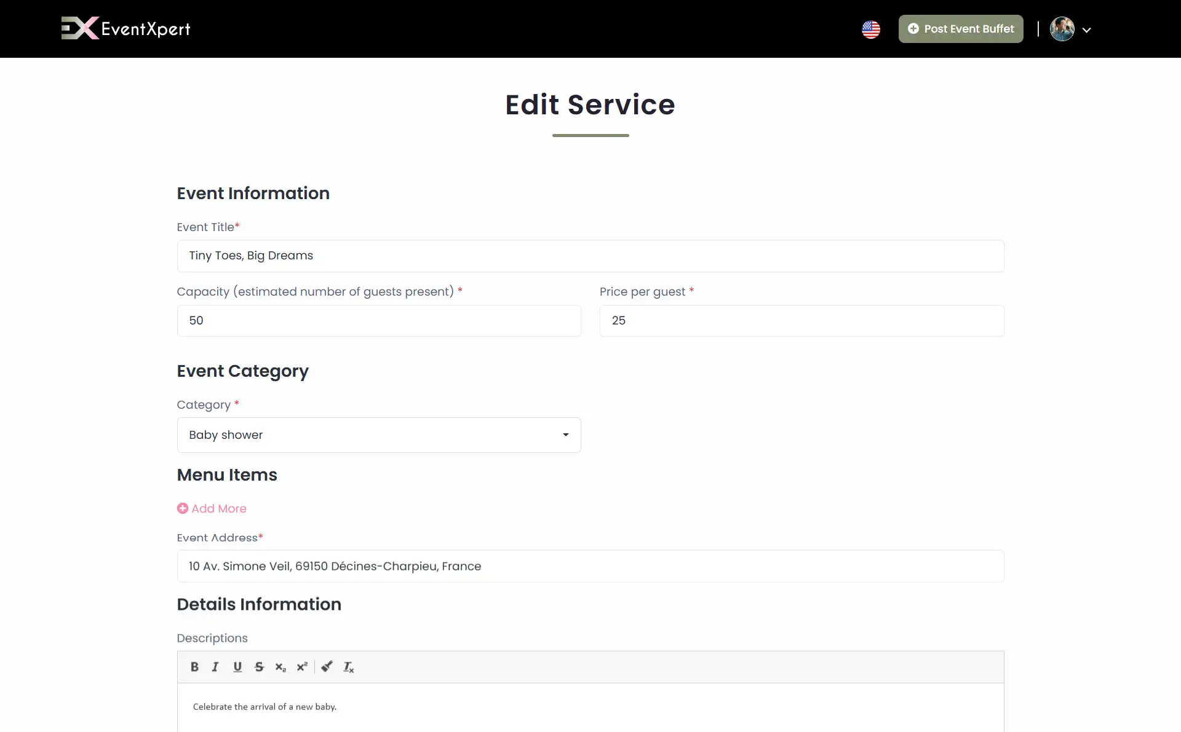Expand the account menu chevron in the header
This screenshot has width=1181, height=732.
pos(1088,30)
